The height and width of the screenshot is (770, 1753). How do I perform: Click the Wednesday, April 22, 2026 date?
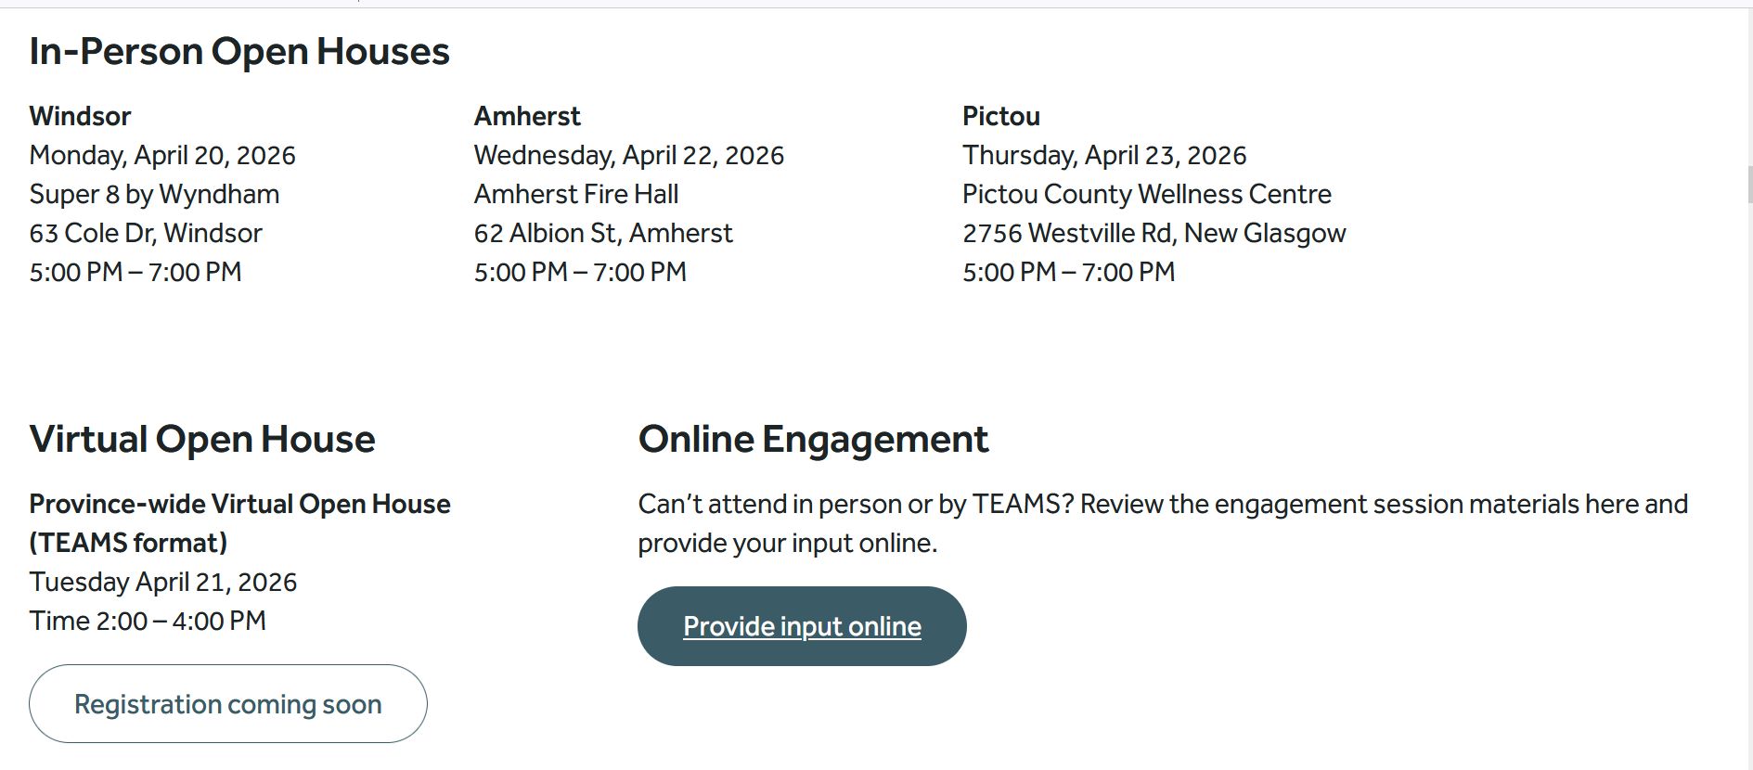pos(629,155)
